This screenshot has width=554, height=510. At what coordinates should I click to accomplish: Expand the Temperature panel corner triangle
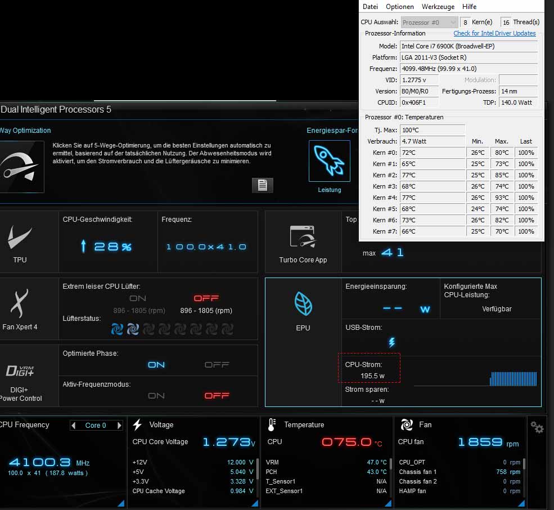388,503
